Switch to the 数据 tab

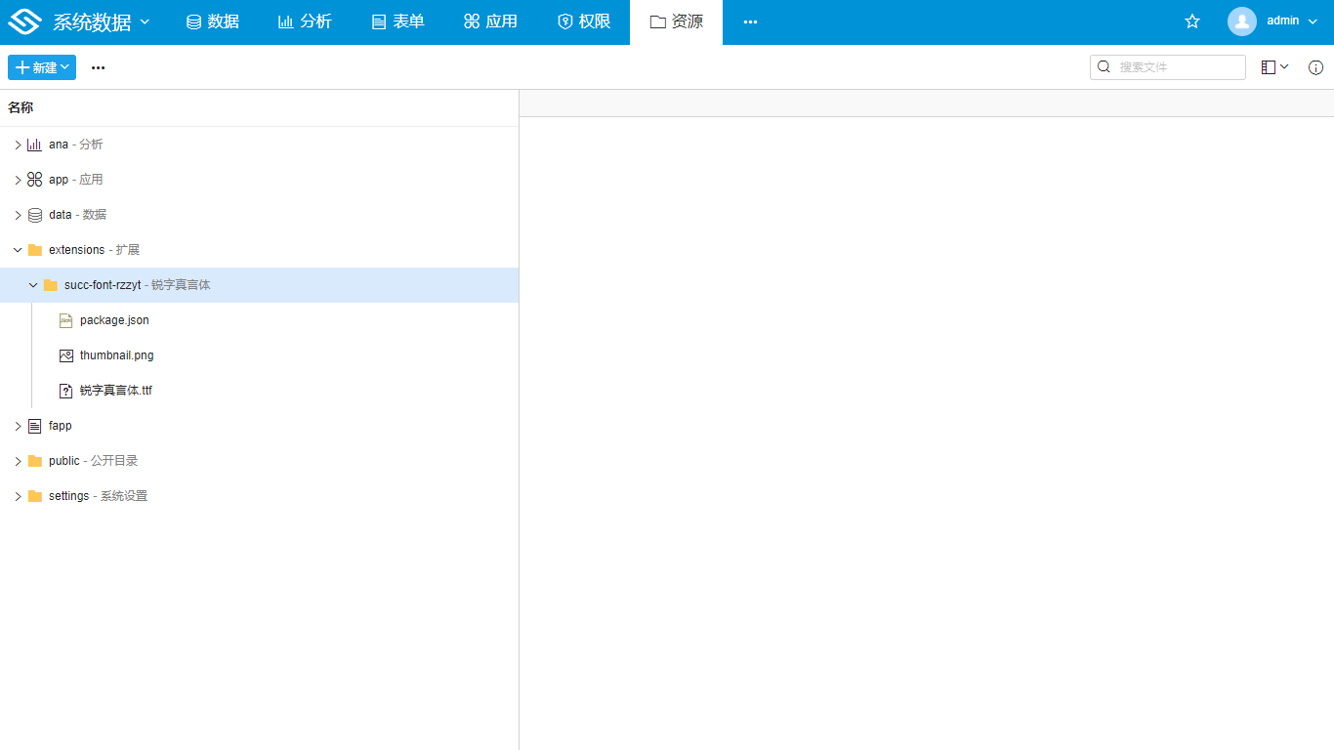click(x=212, y=21)
